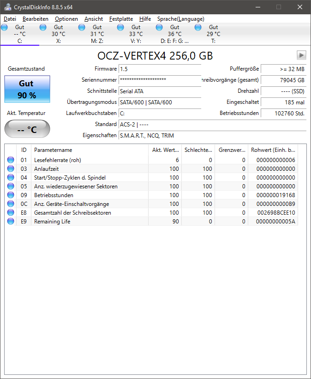The width and height of the screenshot is (311, 379).
Task: Click the Rohwert column header
Action: 273,150
